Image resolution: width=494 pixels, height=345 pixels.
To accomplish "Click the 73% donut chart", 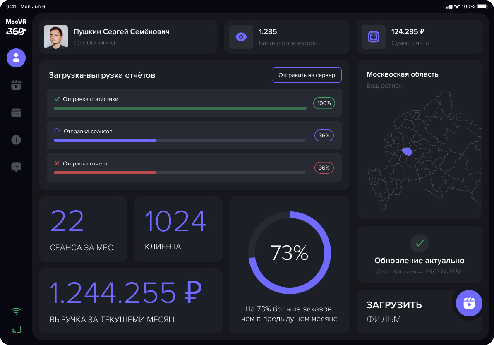I will click(x=290, y=253).
